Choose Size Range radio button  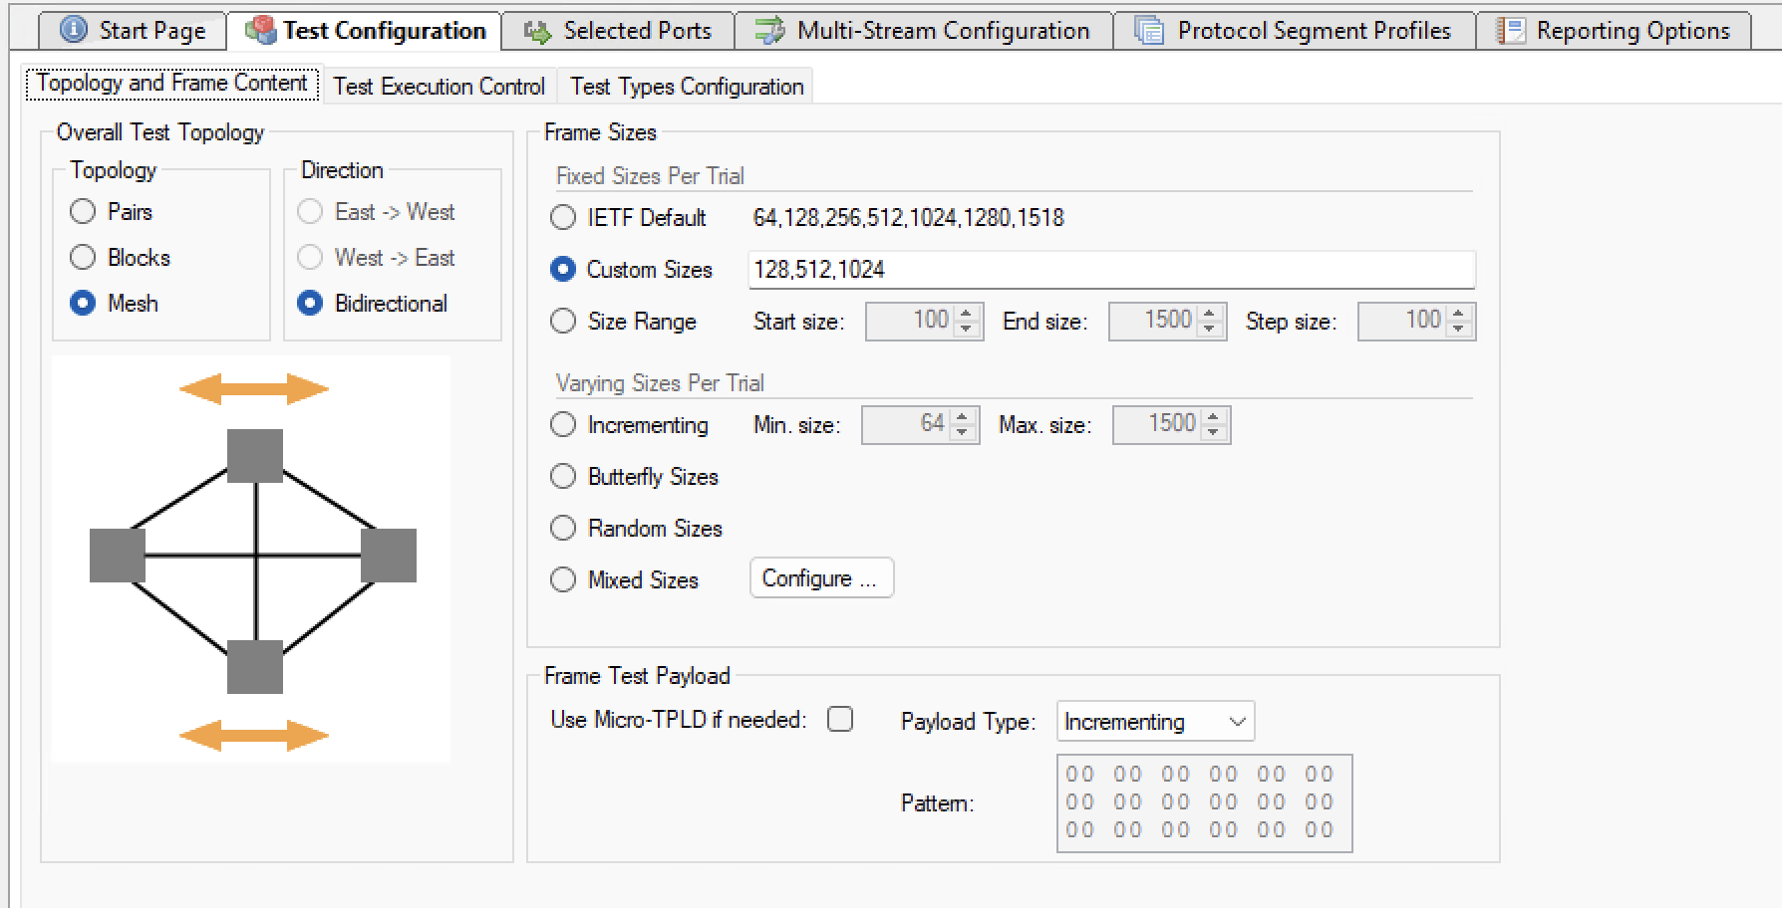click(563, 321)
